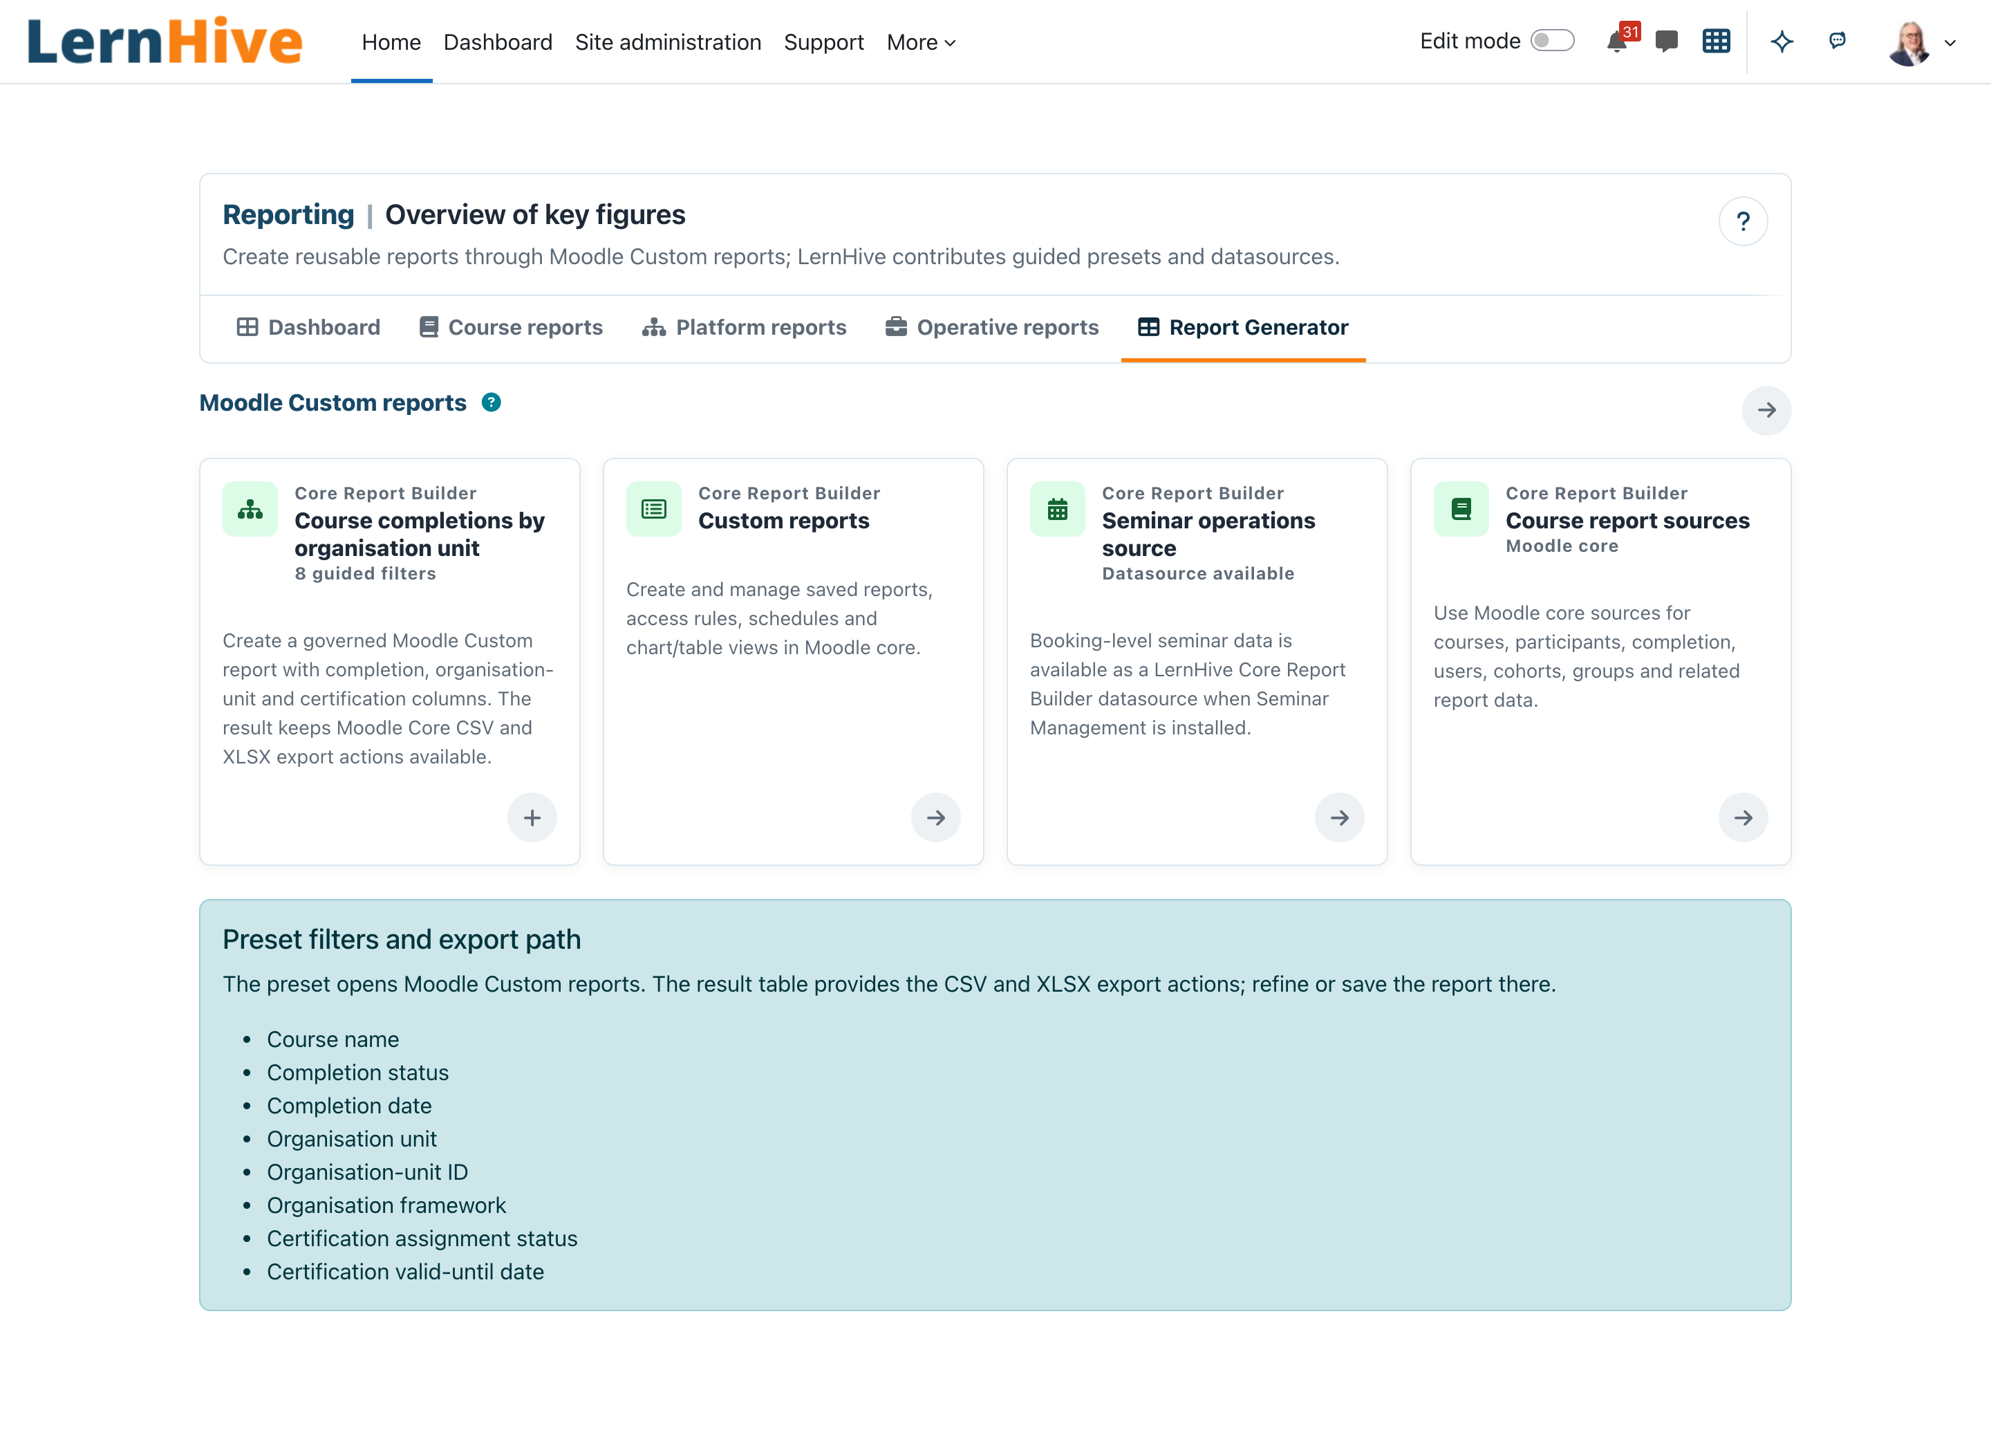The image size is (1991, 1455).
Task: Click the LernHive logo
Action: click(x=165, y=41)
